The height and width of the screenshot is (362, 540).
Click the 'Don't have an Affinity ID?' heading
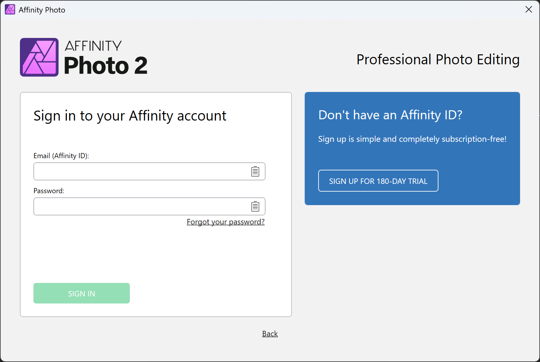click(390, 115)
